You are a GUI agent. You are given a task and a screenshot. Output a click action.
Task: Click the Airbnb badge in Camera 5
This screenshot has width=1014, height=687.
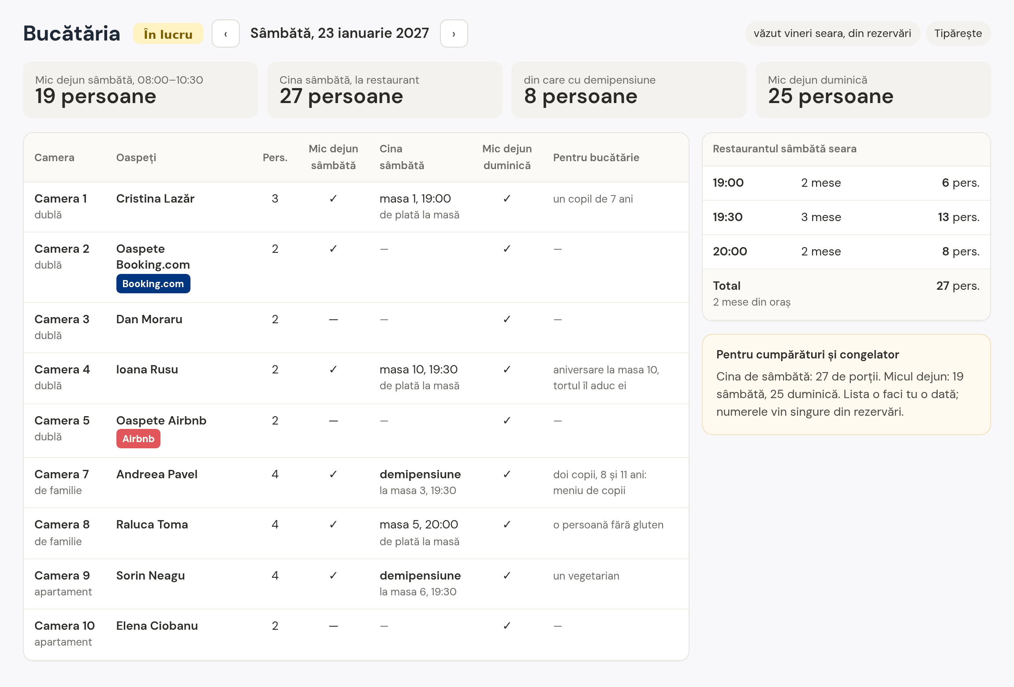[138, 439]
